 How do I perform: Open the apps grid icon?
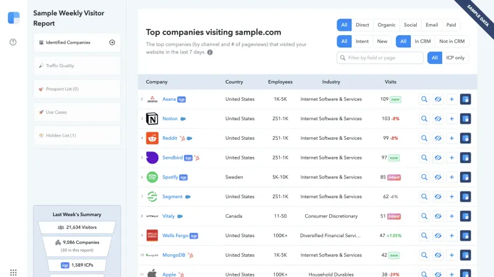13,272
